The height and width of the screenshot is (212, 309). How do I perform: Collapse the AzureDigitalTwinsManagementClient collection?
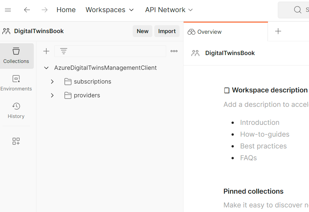(46, 68)
